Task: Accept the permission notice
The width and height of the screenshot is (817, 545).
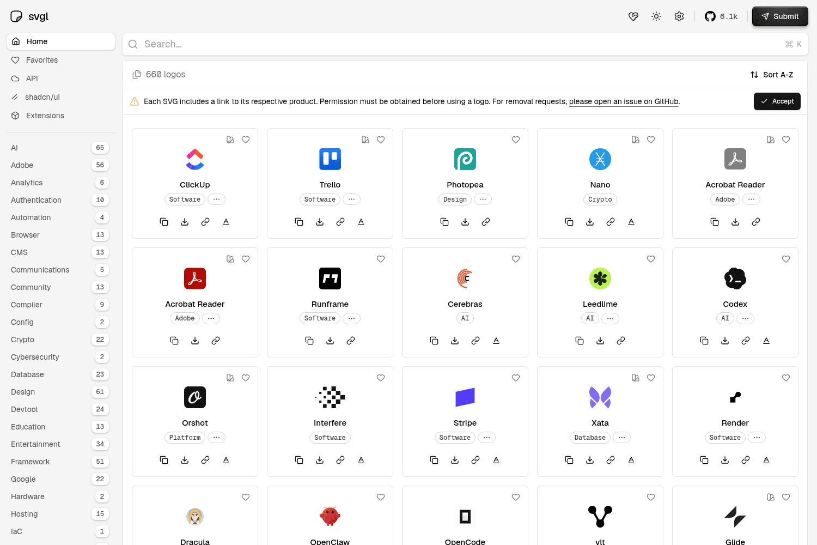Action: 777,101
